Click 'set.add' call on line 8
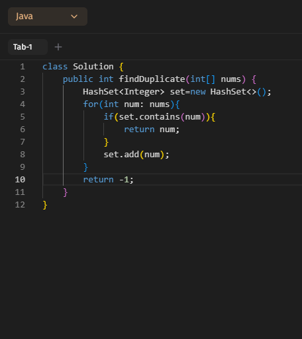Viewport: 302px width, 339px height. pos(121,155)
